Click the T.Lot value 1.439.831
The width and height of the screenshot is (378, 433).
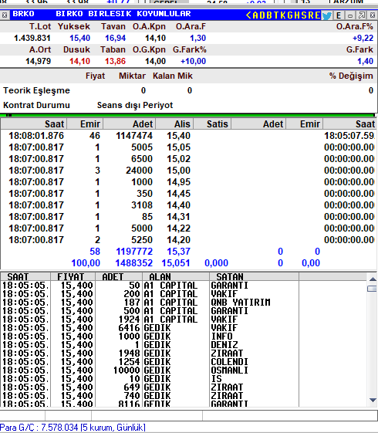point(32,38)
